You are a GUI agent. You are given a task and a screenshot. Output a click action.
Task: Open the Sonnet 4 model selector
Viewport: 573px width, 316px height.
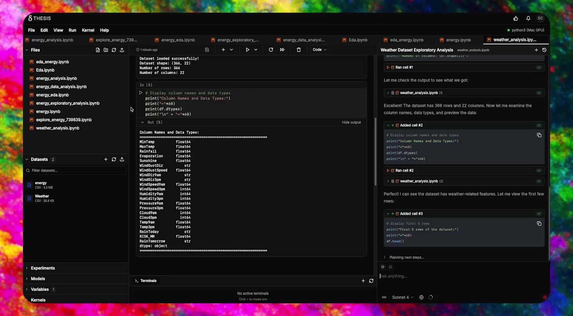(x=402, y=297)
